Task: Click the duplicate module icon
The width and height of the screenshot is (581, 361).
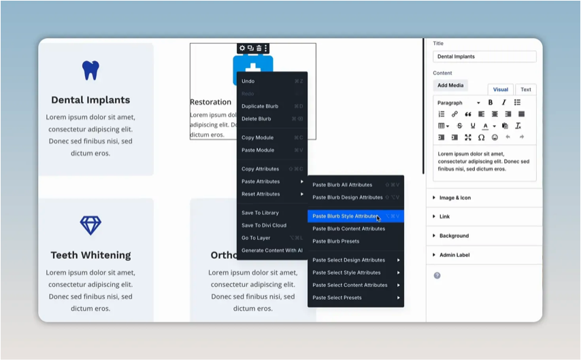Action: (x=250, y=48)
